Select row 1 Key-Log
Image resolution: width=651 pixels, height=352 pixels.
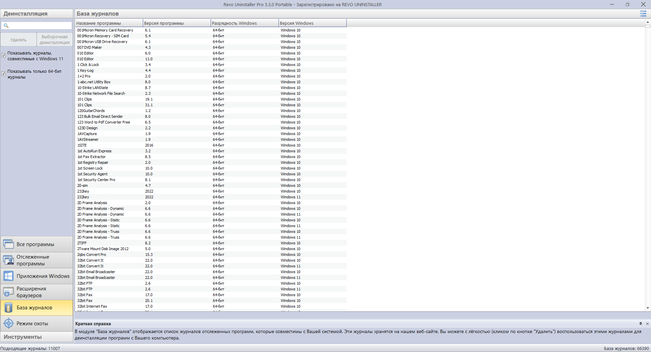coord(211,70)
